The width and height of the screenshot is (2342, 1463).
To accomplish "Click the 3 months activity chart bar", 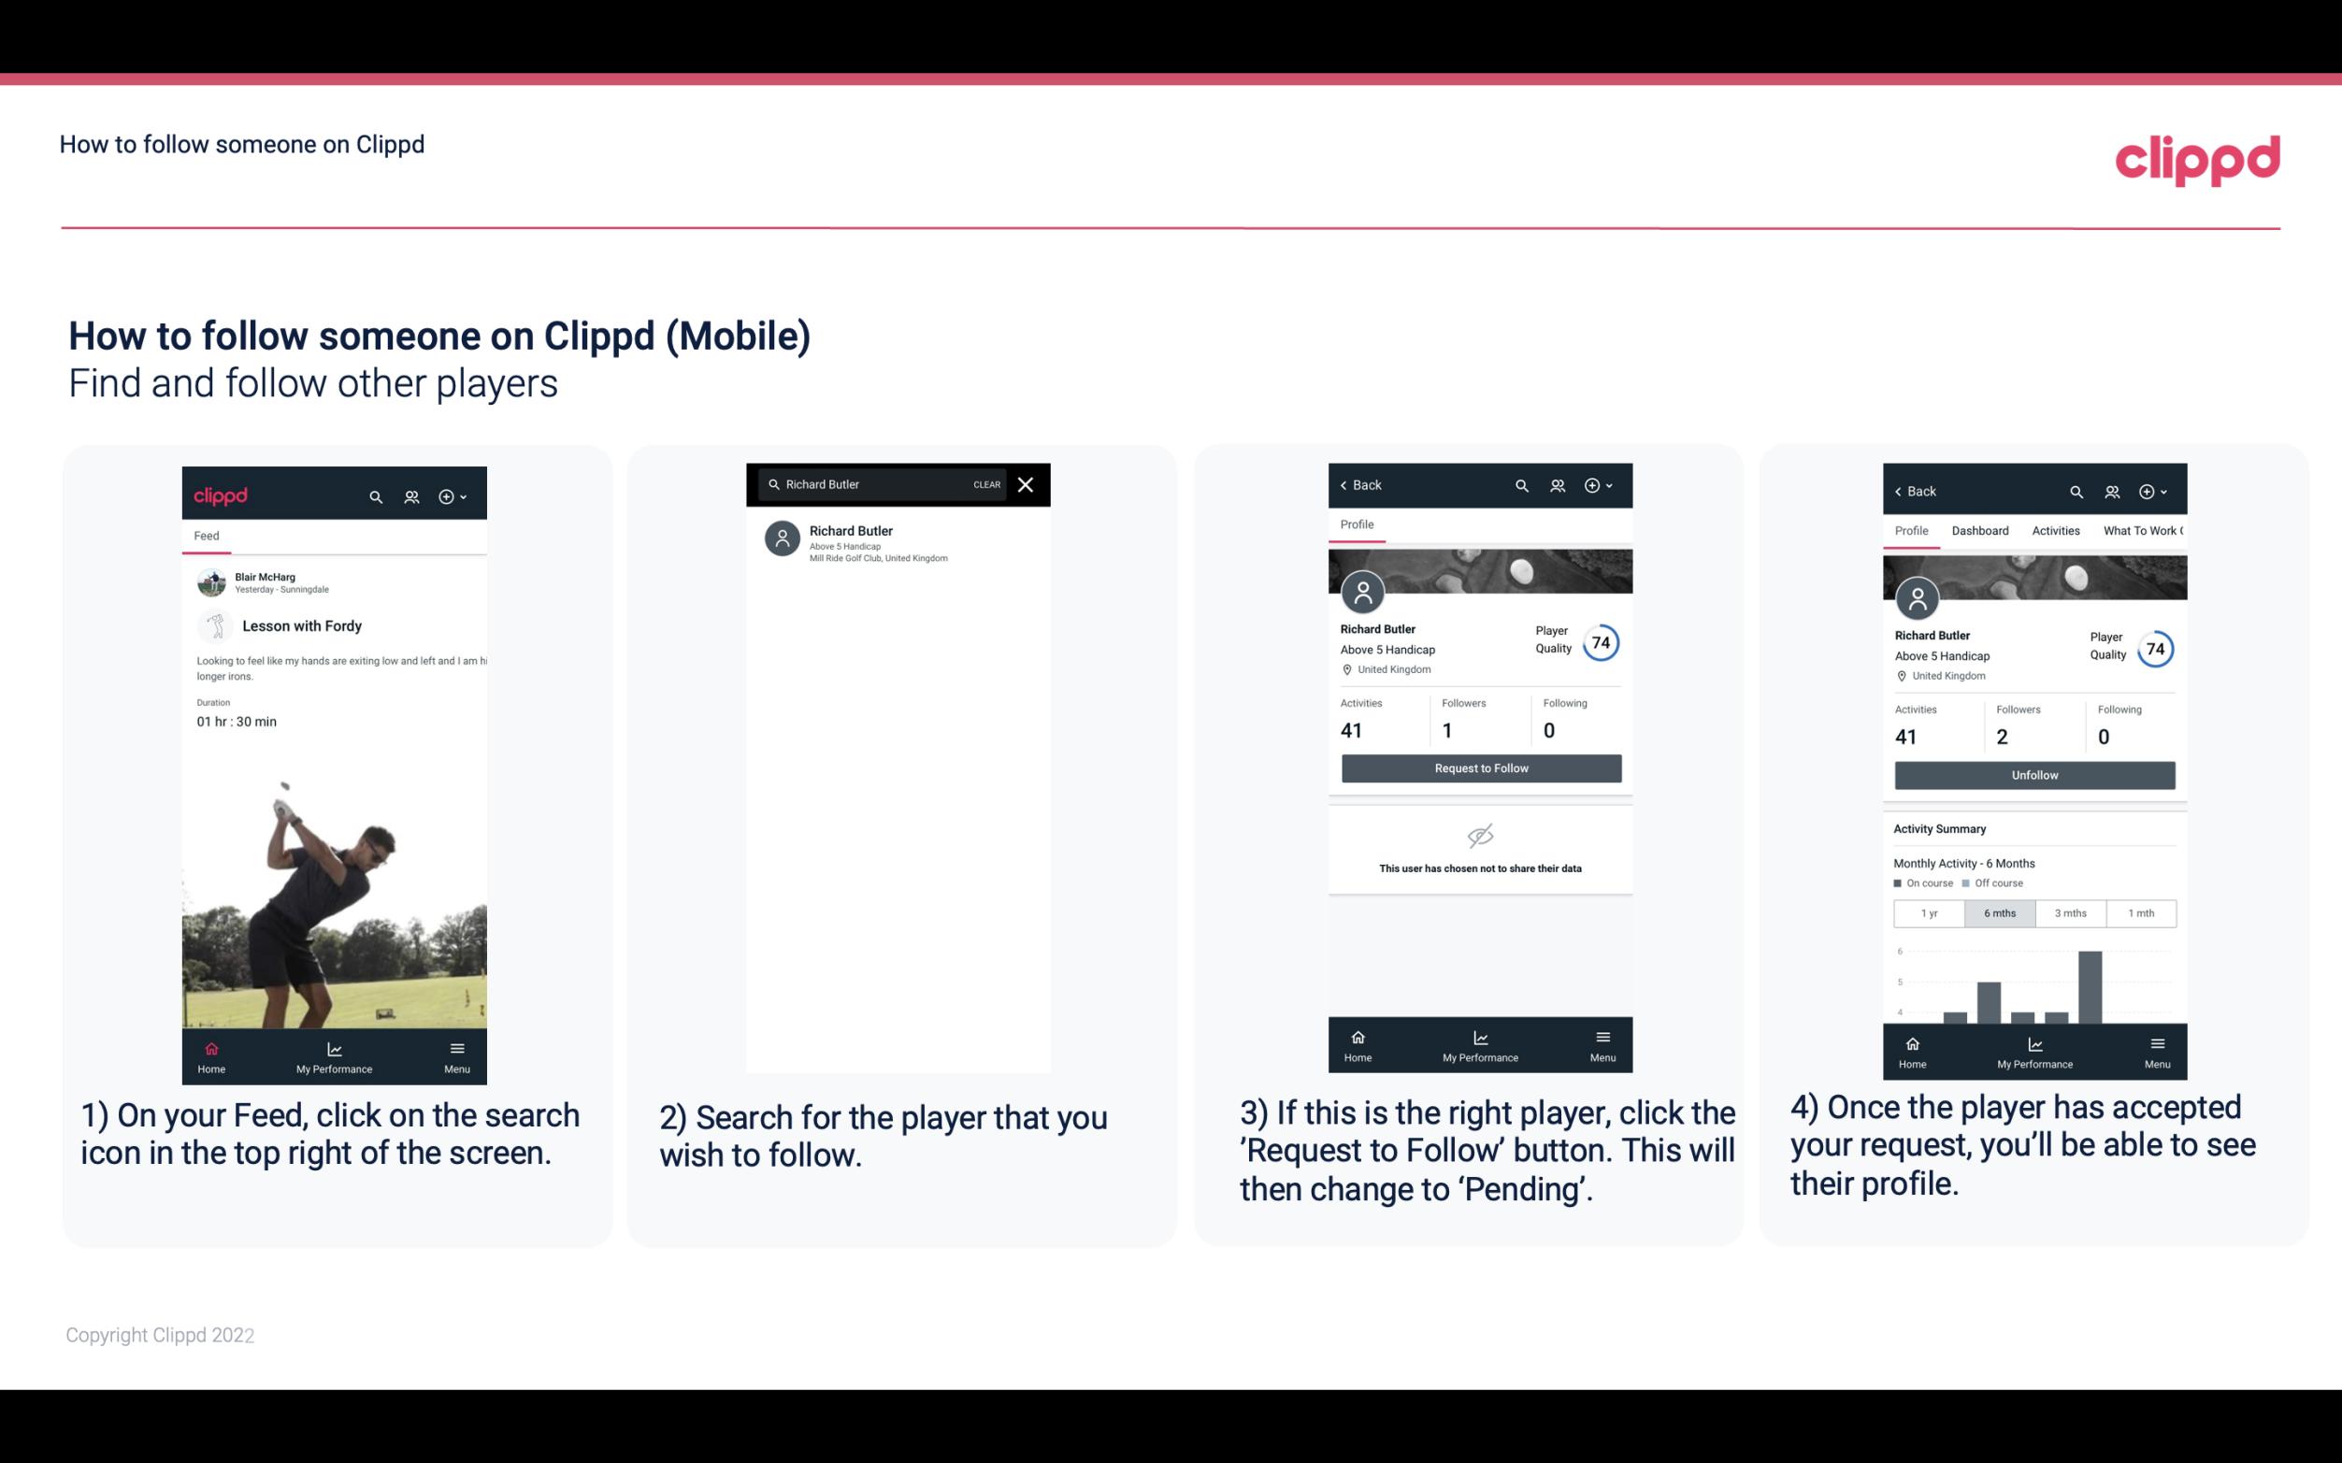I will [2069, 911].
